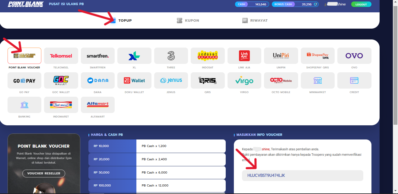
Task: Click the page vertical scrollbar
Action: tap(395, 65)
